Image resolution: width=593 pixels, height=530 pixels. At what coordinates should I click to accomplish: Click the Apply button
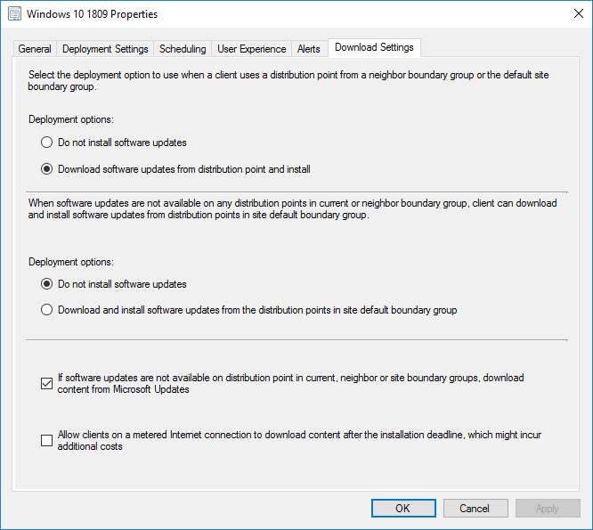(547, 509)
